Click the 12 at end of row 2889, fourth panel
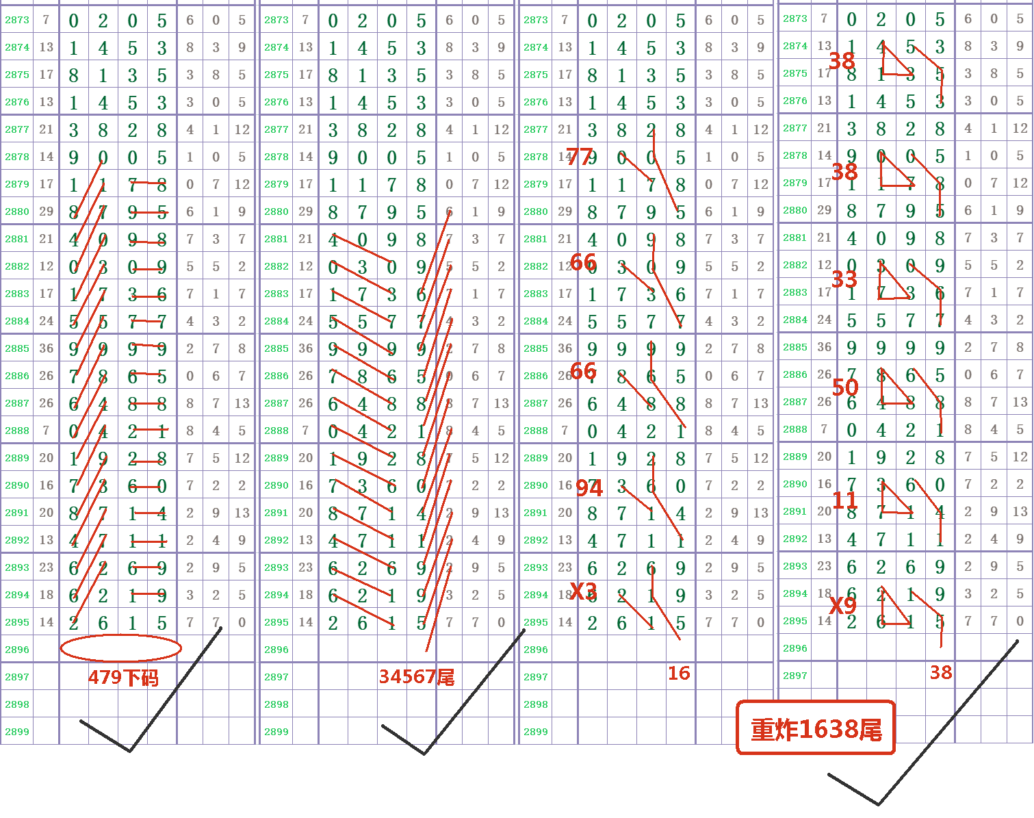 (x=1020, y=457)
